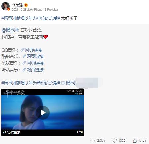Repost the post with 2.3万 icon

pos(93,141)
